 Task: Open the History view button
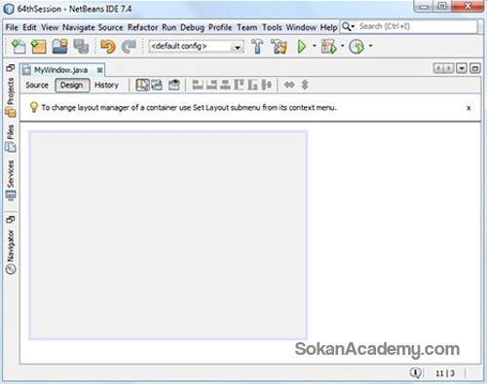tap(106, 86)
